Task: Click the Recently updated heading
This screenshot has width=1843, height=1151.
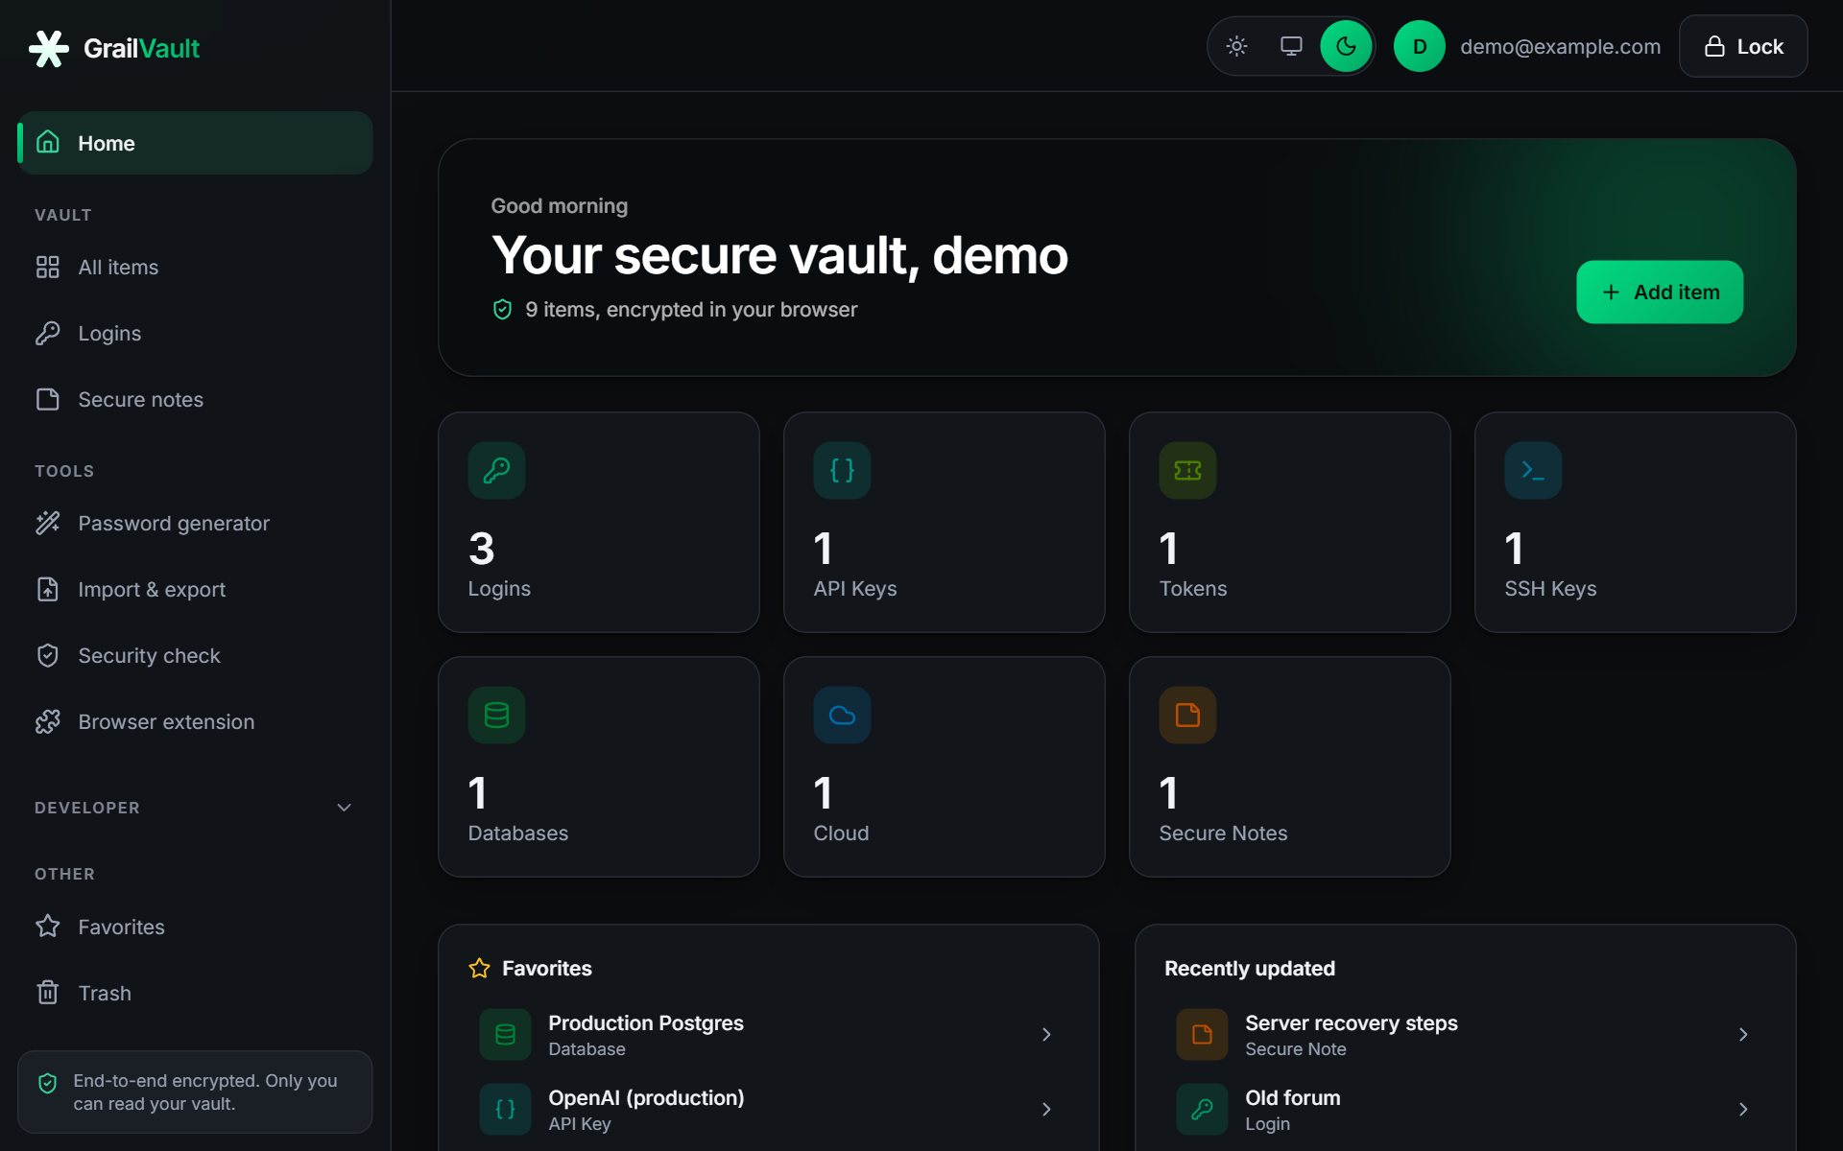Action: [x=1250, y=969]
